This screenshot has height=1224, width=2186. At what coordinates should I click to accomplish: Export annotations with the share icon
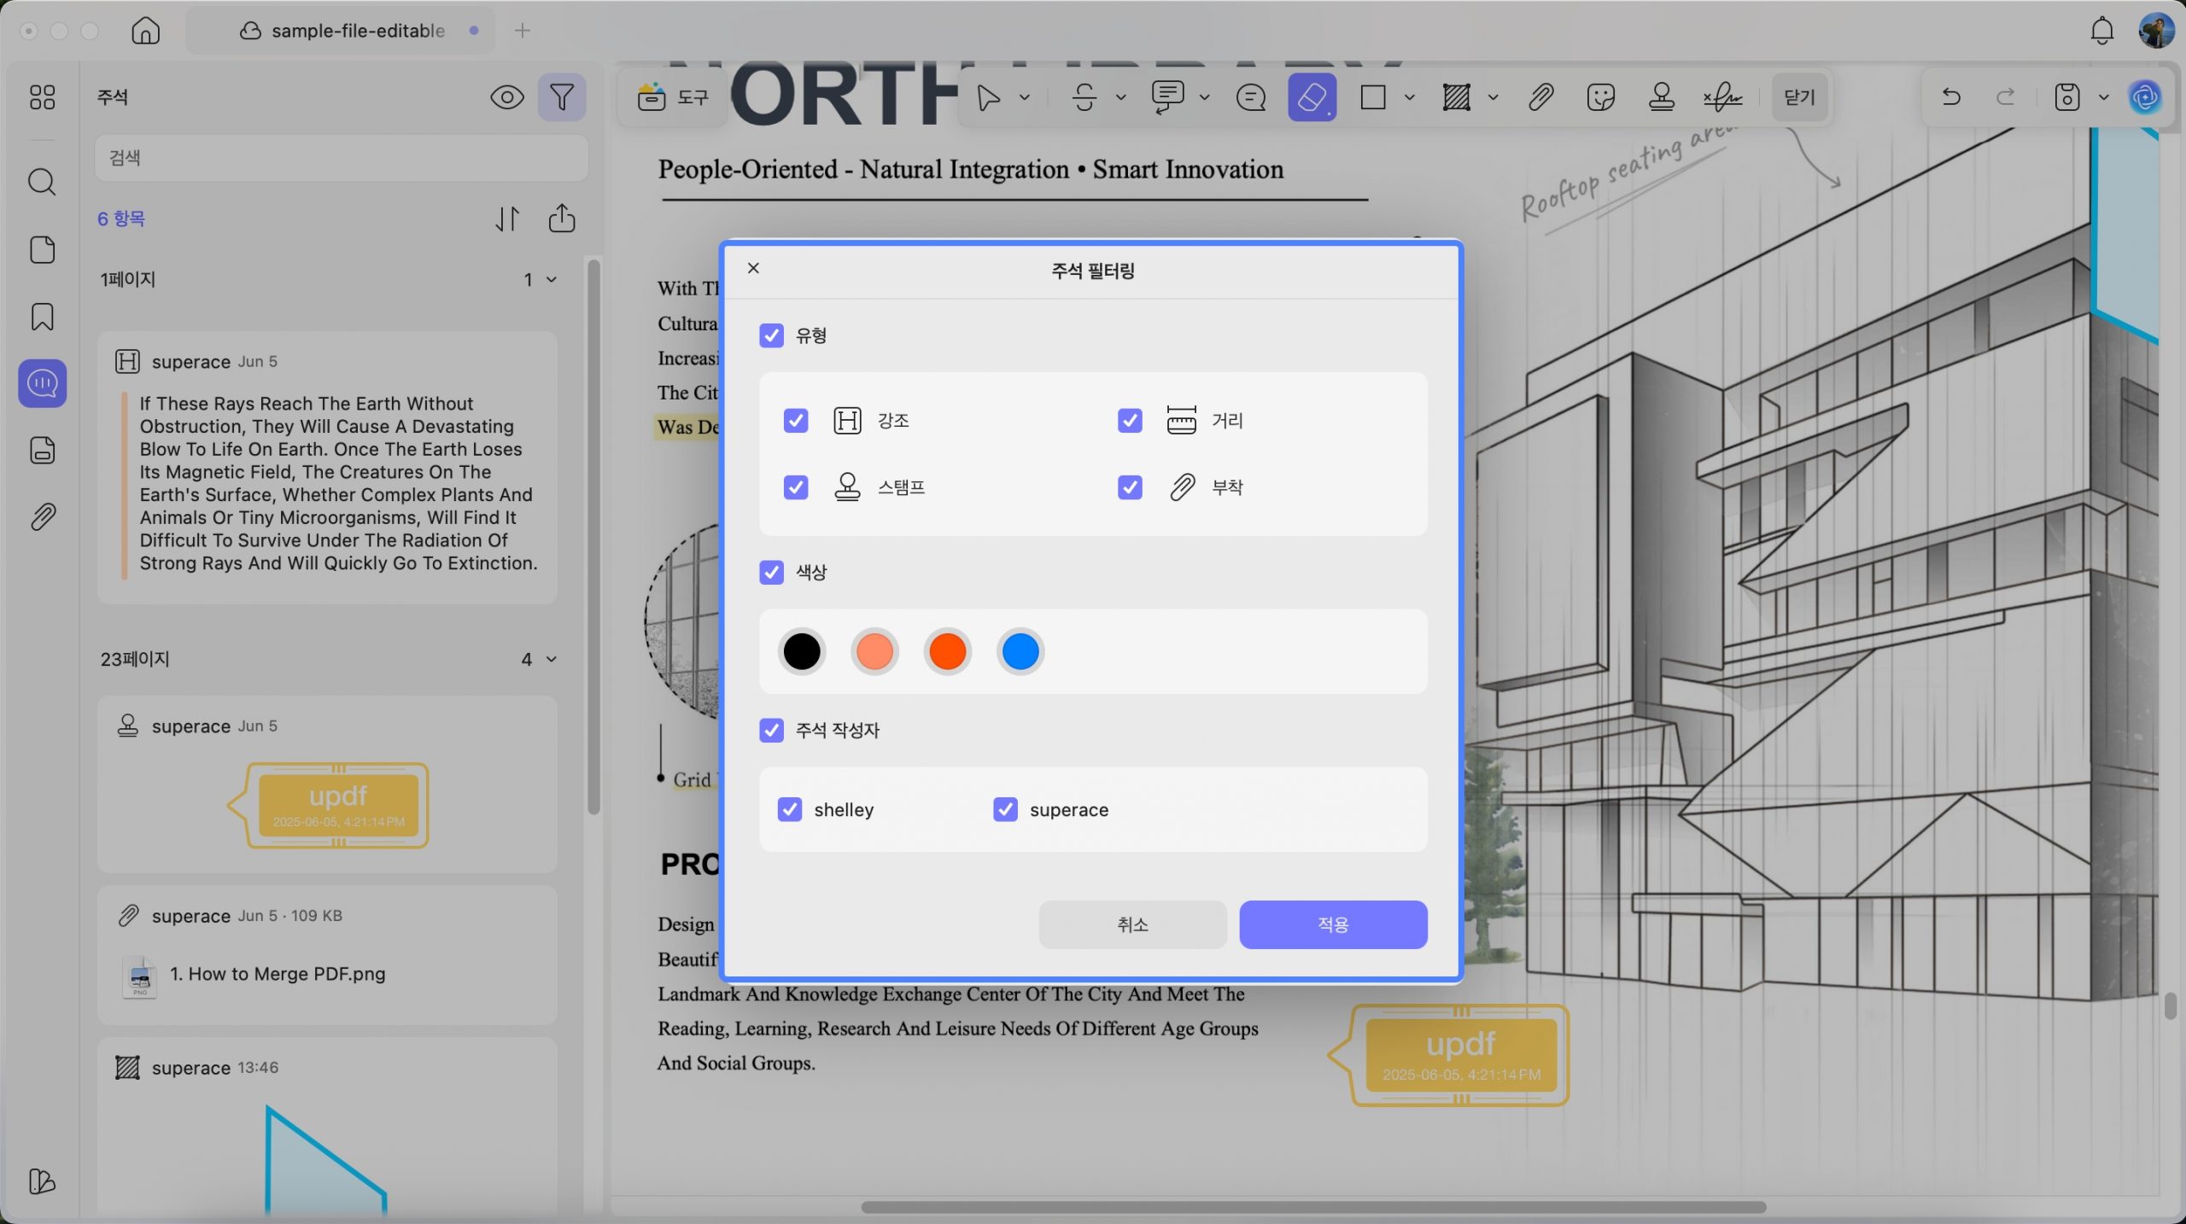point(561,219)
